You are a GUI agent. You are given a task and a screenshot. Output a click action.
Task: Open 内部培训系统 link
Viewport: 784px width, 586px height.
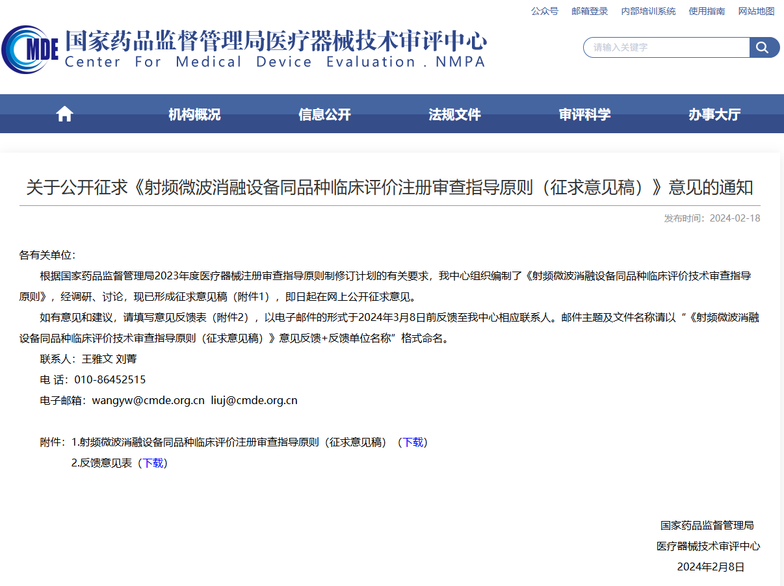[x=648, y=11]
